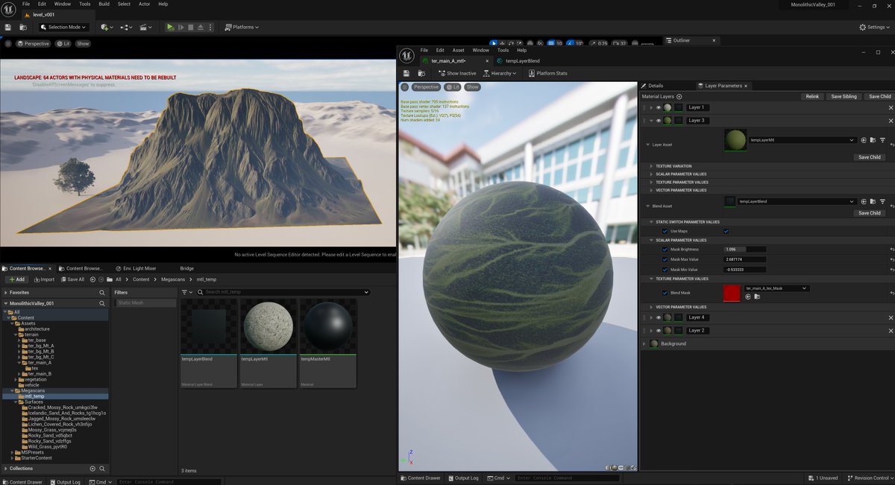Hide Layer 1 with its eye icon
Image resolution: width=895 pixels, height=485 pixels.
tap(659, 107)
